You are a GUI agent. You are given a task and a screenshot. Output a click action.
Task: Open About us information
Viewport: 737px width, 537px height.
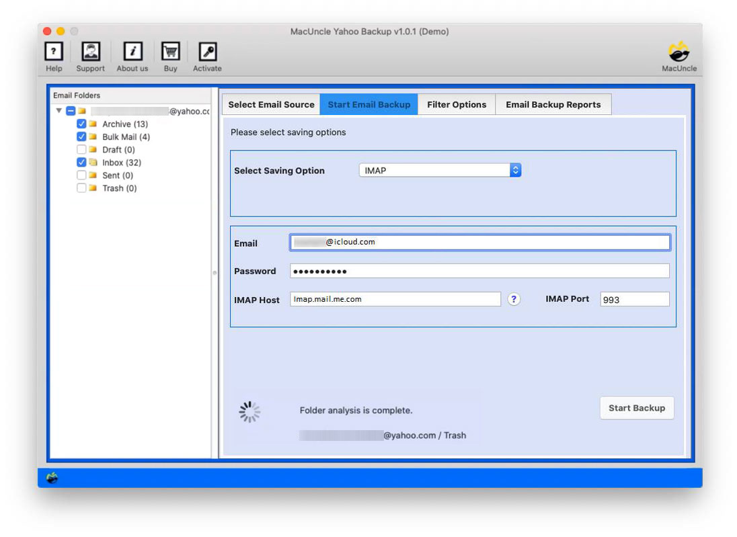point(132,52)
